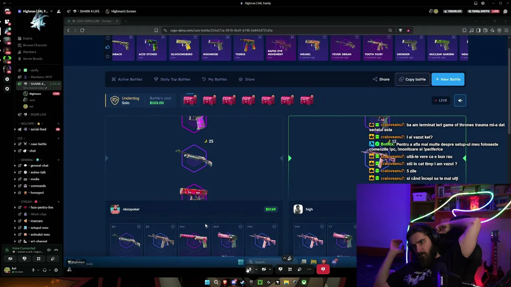
Task: Open Discord help icon
Action: (x=483, y=3)
